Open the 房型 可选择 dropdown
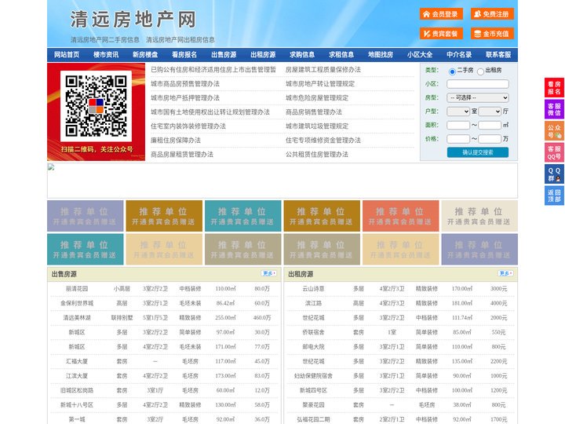This screenshot has width=565, height=424. (478, 97)
